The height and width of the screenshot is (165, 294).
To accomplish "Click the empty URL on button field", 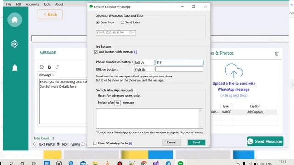I will tap(179, 69).
